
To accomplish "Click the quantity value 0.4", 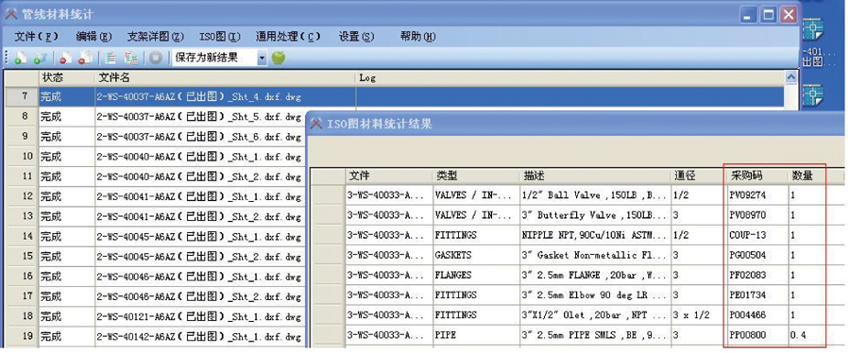I will pos(798,335).
